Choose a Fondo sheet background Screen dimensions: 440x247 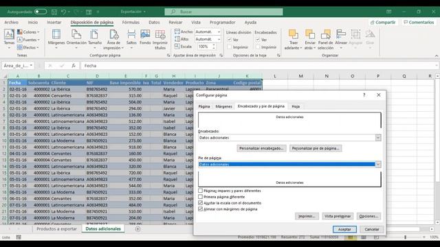[x=145, y=37]
